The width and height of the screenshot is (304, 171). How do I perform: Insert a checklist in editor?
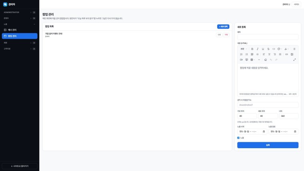247,54
